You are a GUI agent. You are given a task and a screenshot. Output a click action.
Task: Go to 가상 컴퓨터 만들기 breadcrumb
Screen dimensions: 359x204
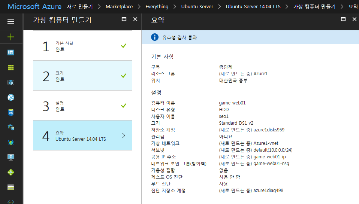pos(314,7)
